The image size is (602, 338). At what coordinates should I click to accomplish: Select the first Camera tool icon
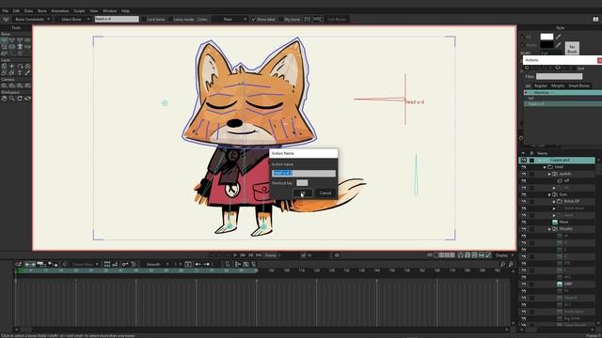[x=4, y=85]
